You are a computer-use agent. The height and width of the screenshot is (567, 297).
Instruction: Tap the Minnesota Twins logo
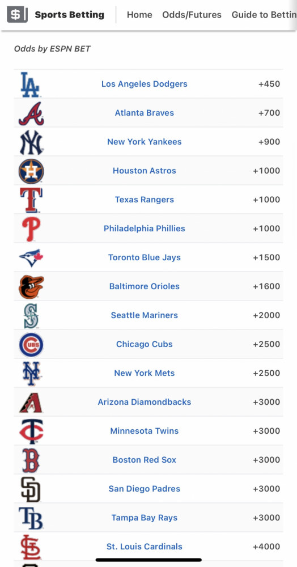coord(31,431)
